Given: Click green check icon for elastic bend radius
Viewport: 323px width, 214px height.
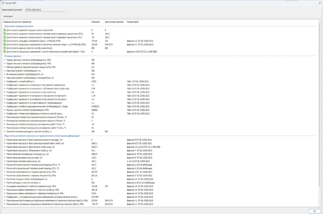Looking at the screenshot, I should pyautogui.click(x=4, y=48).
